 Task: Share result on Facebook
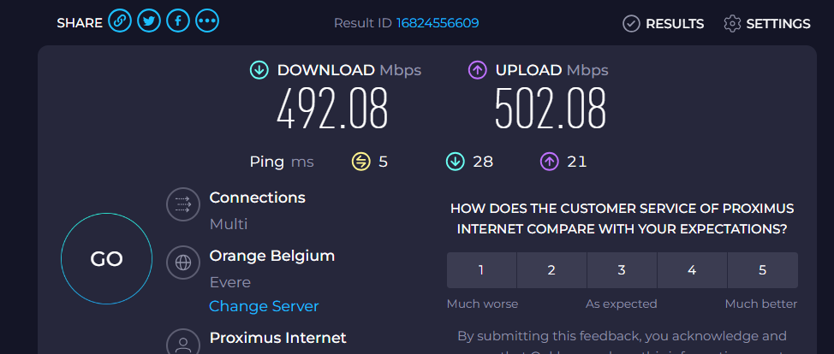coord(177,23)
